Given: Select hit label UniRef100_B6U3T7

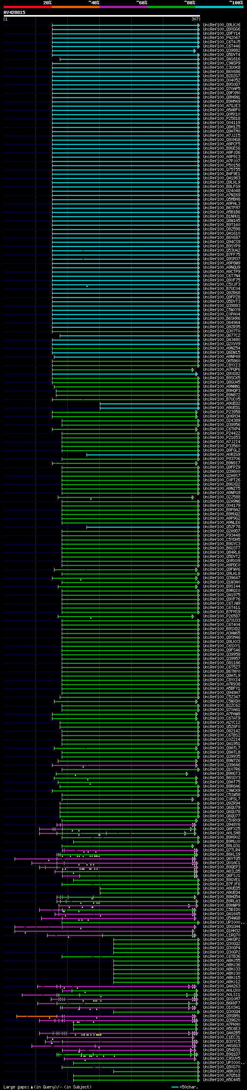Looking at the screenshot, I should pyautogui.click(x=221, y=548).
